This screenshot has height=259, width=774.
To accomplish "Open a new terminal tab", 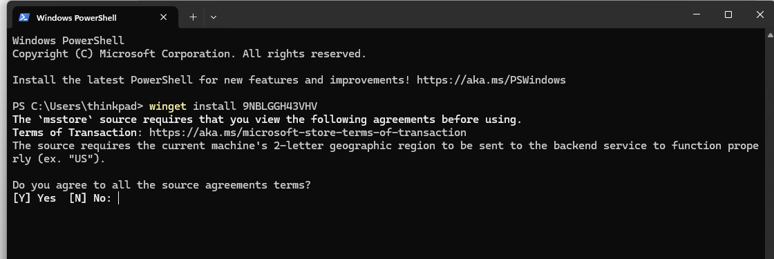I will coord(193,17).
